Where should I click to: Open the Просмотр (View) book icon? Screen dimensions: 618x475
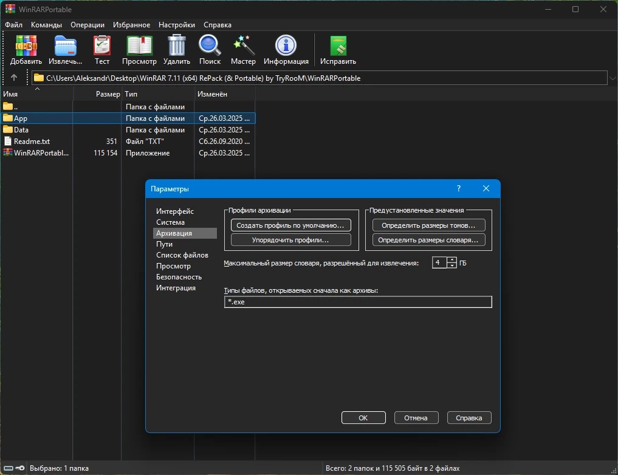[139, 46]
